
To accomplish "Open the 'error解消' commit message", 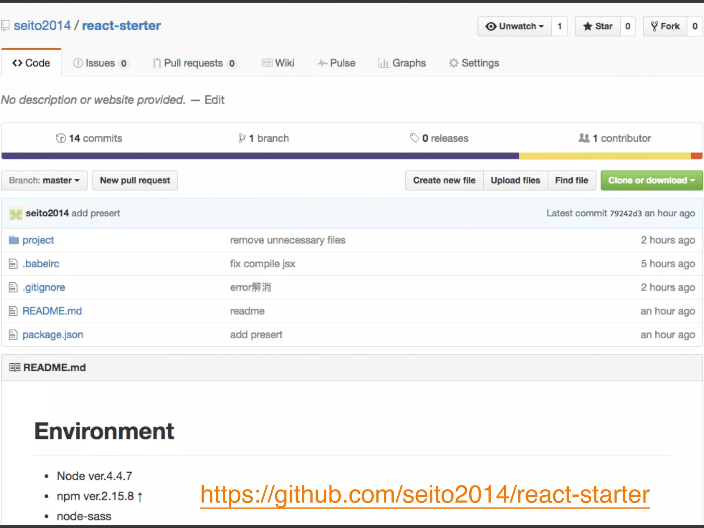I will pyautogui.click(x=251, y=287).
